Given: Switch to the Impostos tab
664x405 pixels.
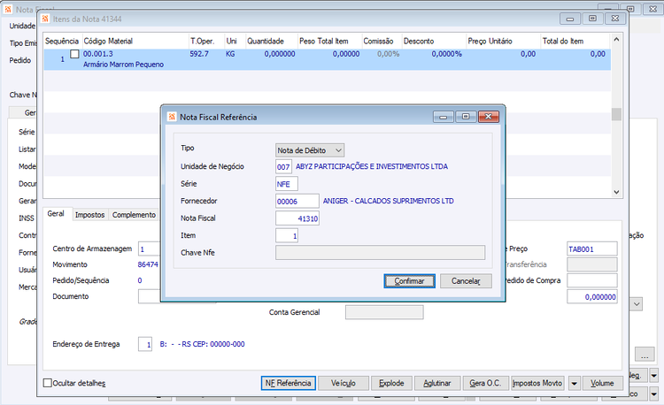Looking at the screenshot, I should tap(89, 215).
